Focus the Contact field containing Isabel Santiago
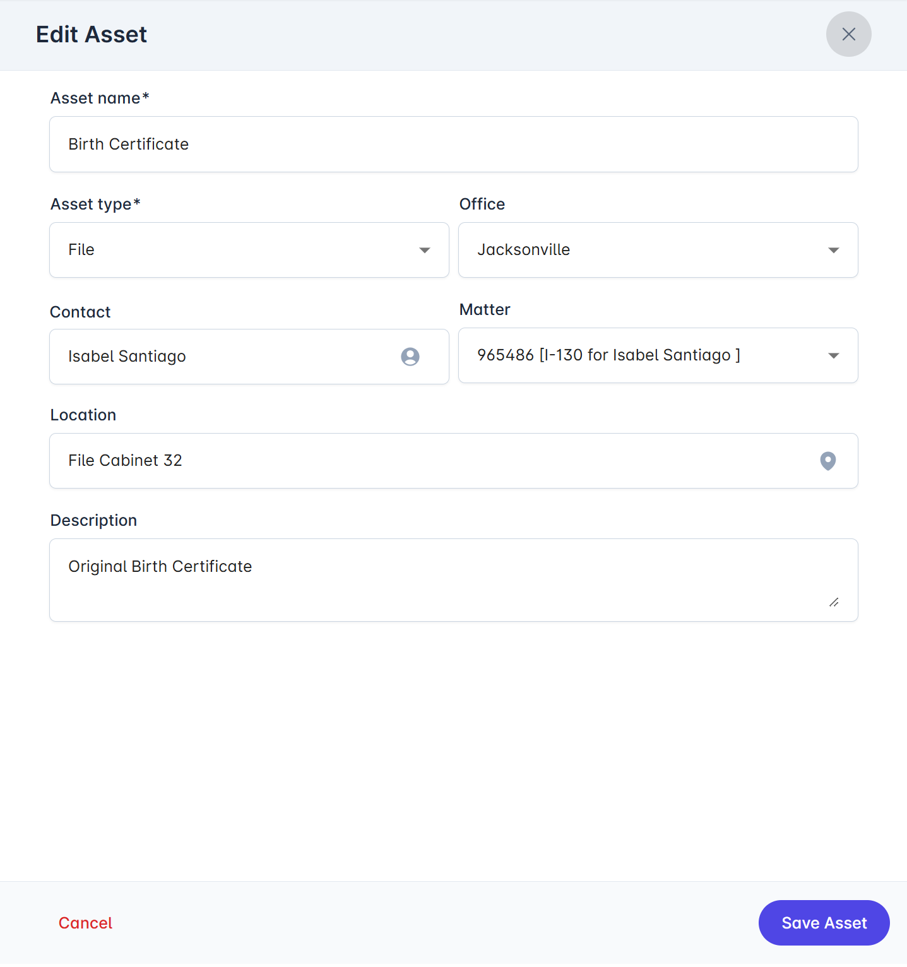907x967 pixels. (227, 357)
